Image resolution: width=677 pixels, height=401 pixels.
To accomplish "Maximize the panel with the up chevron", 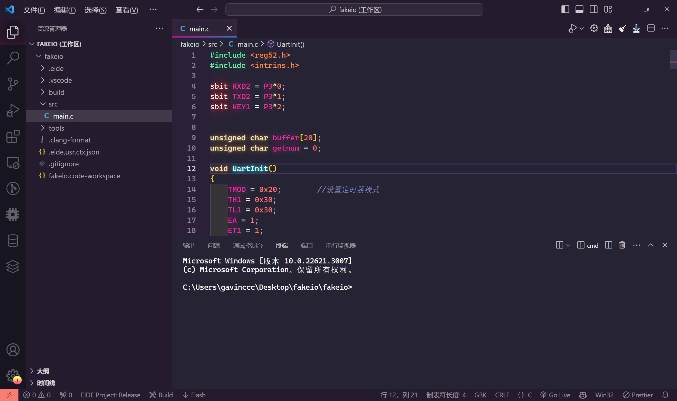I will click(651, 245).
